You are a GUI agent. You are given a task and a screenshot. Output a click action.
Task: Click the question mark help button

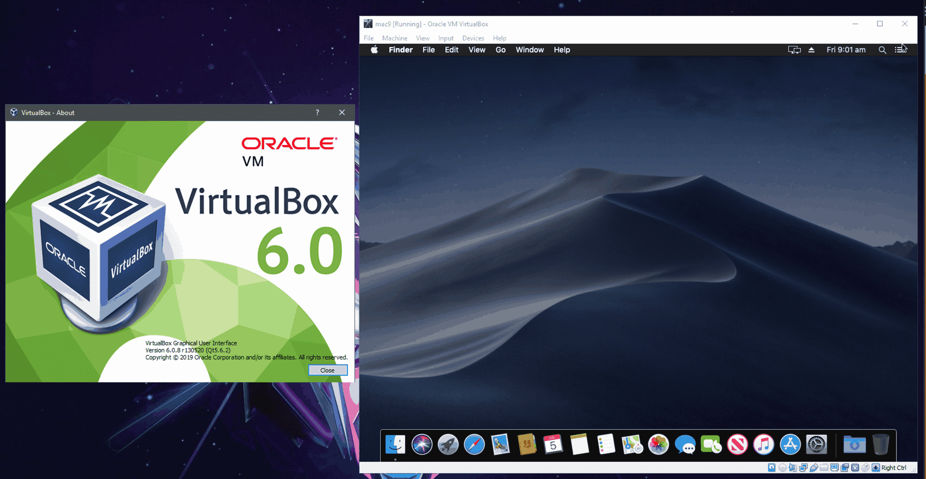[x=317, y=112]
